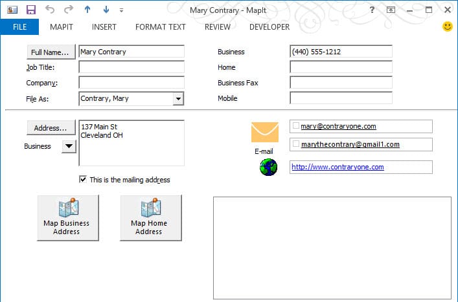Click the globe web page icon
458x302 pixels.
[x=268, y=167]
